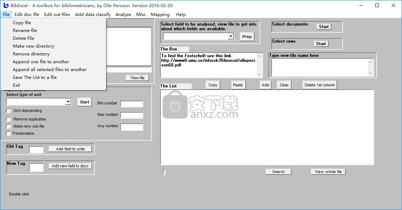The image size is (402, 210).
Task: Click the Add field to units button
Action: 70,149
